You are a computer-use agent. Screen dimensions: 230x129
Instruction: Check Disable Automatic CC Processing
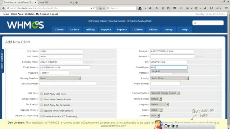pos(42,116)
